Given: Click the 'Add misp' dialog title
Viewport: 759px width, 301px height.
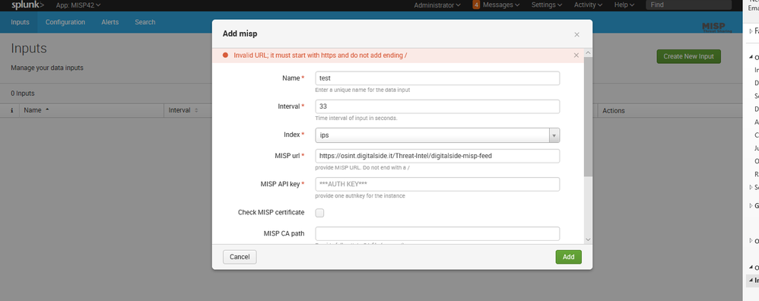Looking at the screenshot, I should coord(240,34).
